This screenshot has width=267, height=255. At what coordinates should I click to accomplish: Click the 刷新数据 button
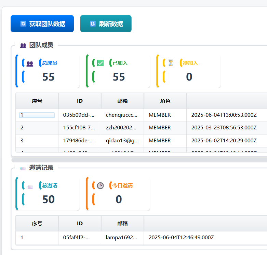click(106, 24)
